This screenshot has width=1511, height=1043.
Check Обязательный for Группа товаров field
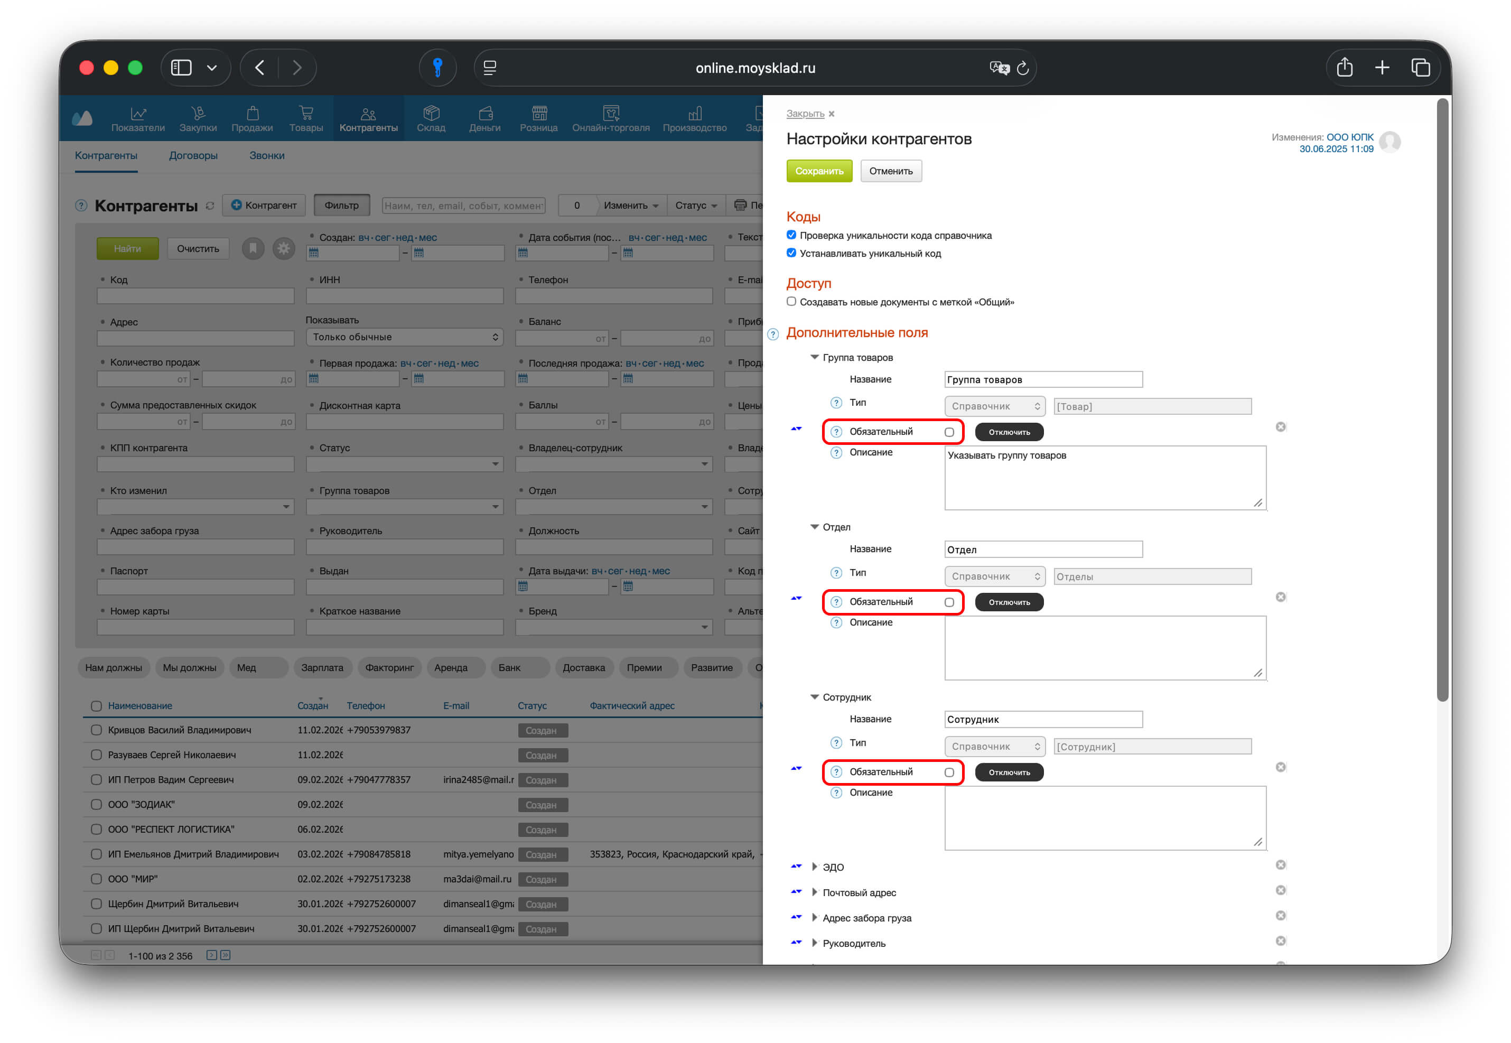[x=949, y=432]
